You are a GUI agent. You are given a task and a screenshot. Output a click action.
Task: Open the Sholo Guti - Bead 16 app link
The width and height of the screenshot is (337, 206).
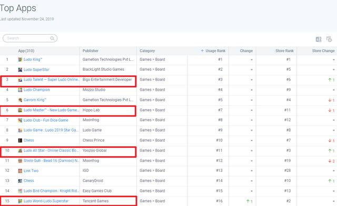(x=51, y=160)
